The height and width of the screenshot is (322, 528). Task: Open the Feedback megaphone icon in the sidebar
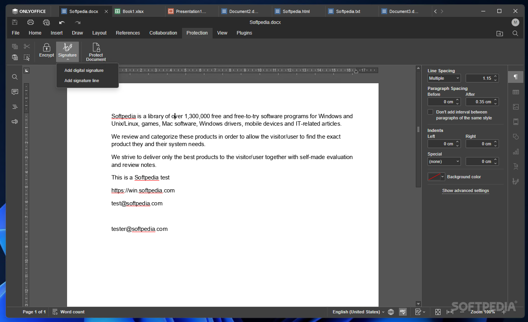click(x=15, y=122)
